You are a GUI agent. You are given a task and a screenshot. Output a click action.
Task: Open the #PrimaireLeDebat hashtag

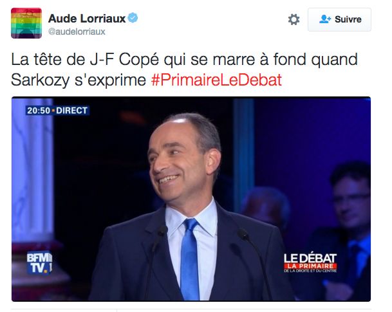(x=216, y=80)
